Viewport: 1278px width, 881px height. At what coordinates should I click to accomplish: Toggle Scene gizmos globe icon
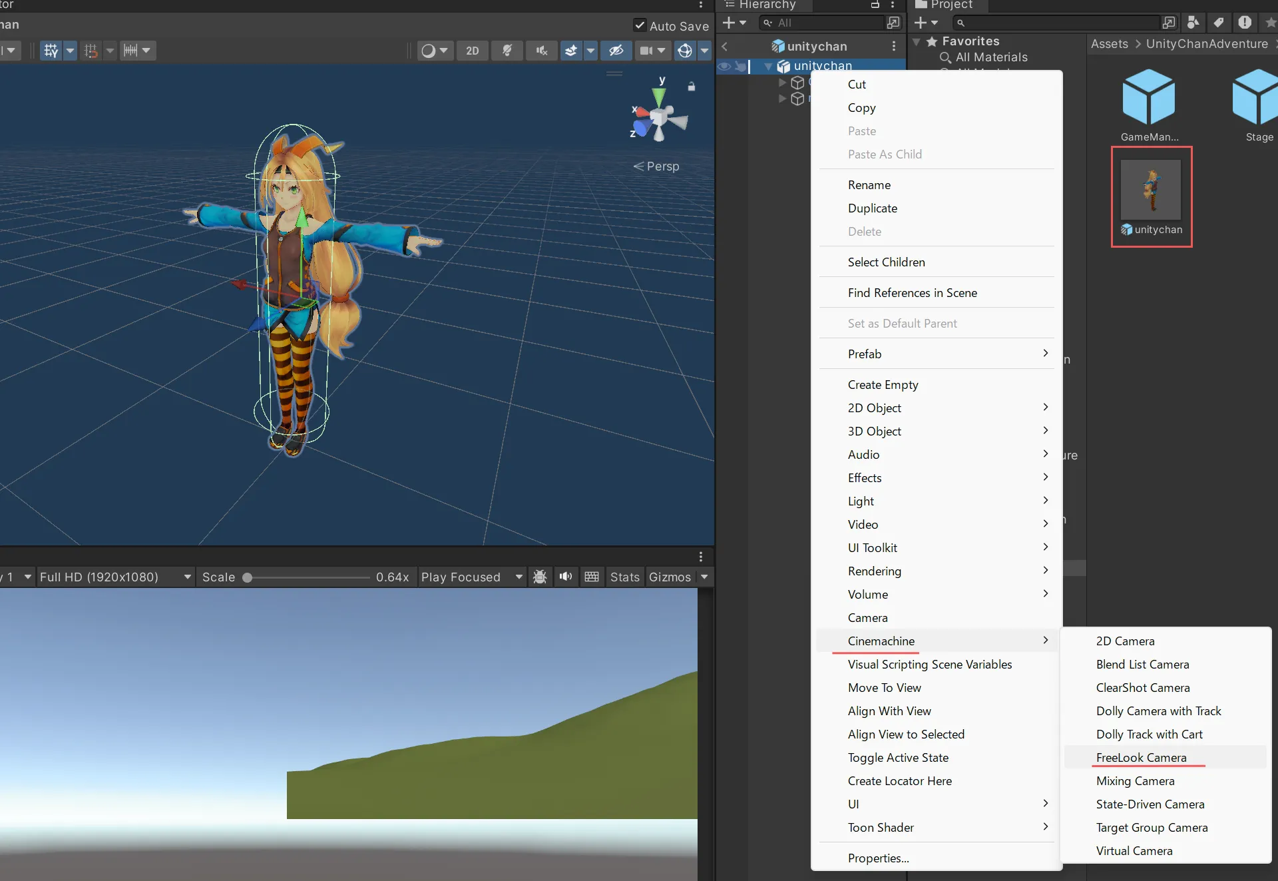pyautogui.click(x=685, y=51)
